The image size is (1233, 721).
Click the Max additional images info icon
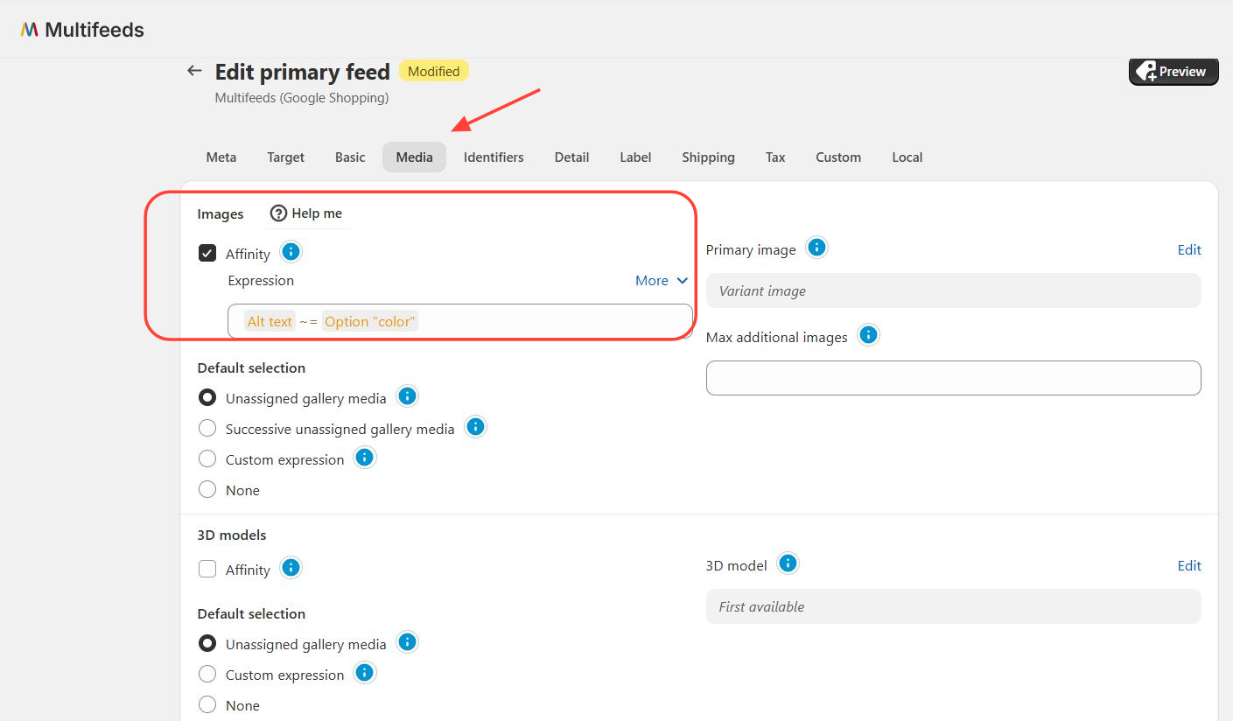point(867,334)
